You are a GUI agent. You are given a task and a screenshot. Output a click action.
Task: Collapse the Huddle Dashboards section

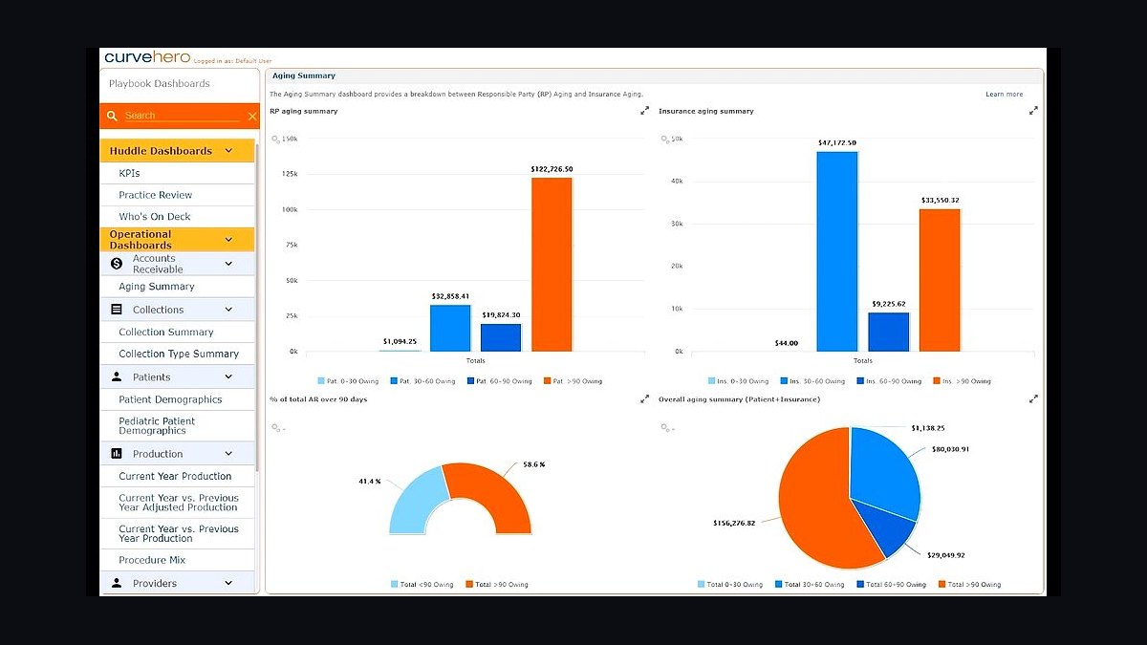point(228,151)
